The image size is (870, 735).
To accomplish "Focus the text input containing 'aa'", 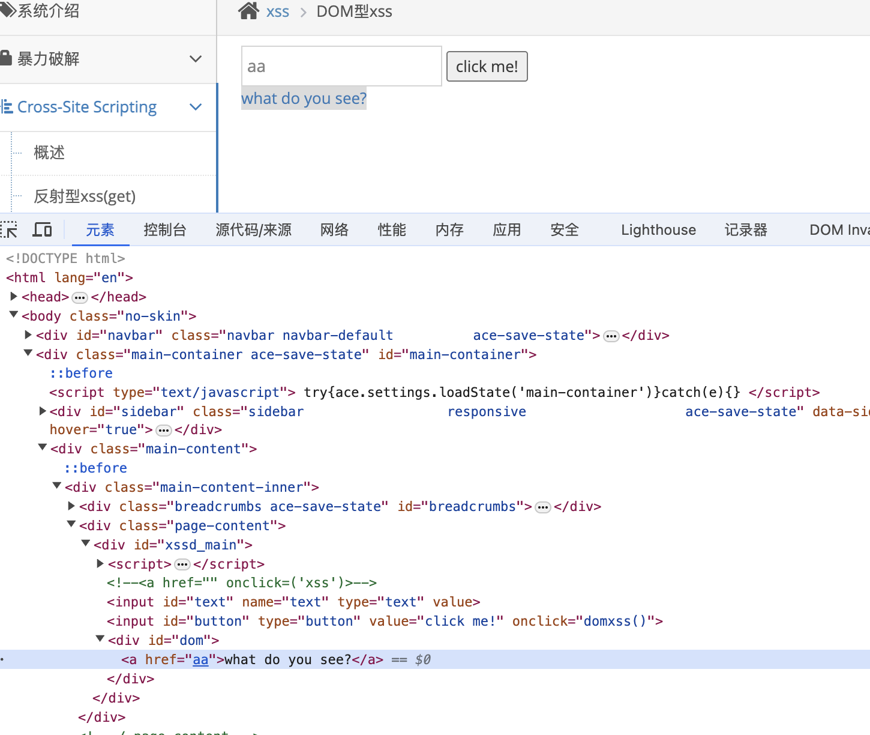I will tap(341, 66).
